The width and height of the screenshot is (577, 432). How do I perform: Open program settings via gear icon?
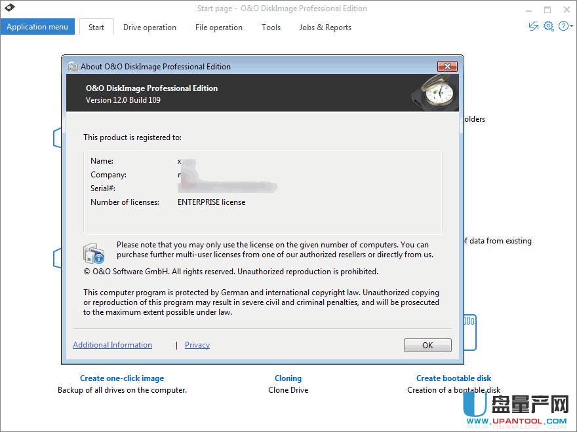549,26
